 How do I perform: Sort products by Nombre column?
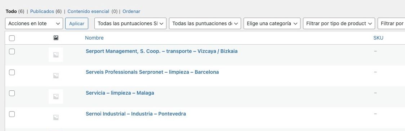coord(94,38)
